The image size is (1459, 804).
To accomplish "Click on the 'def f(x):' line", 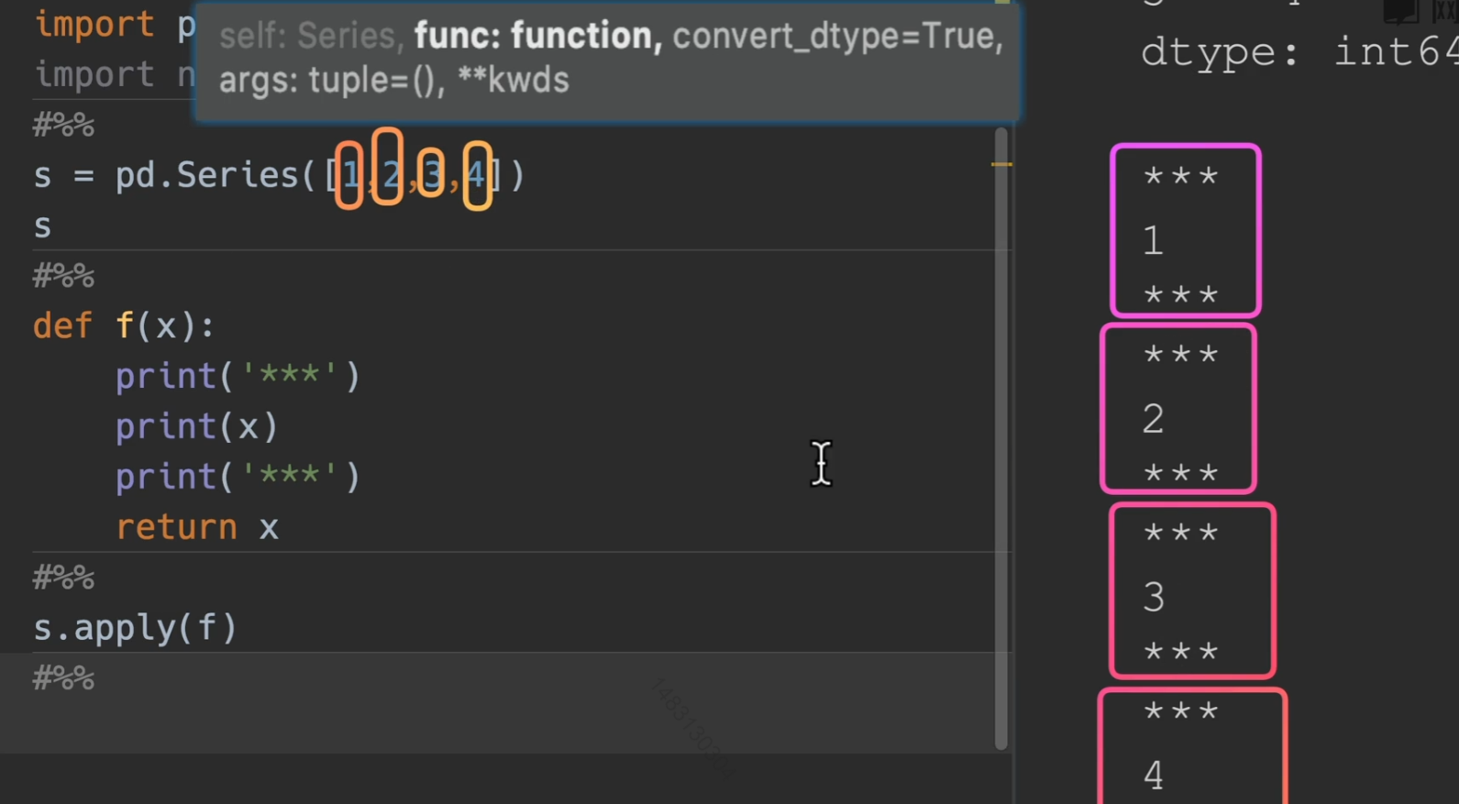I will [x=124, y=325].
